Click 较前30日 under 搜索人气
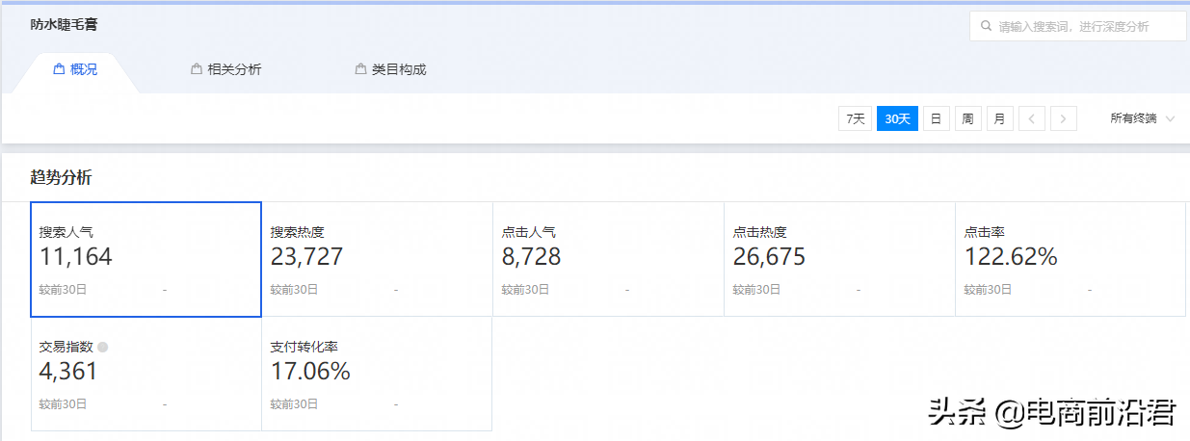The width and height of the screenshot is (1190, 441). point(64,289)
